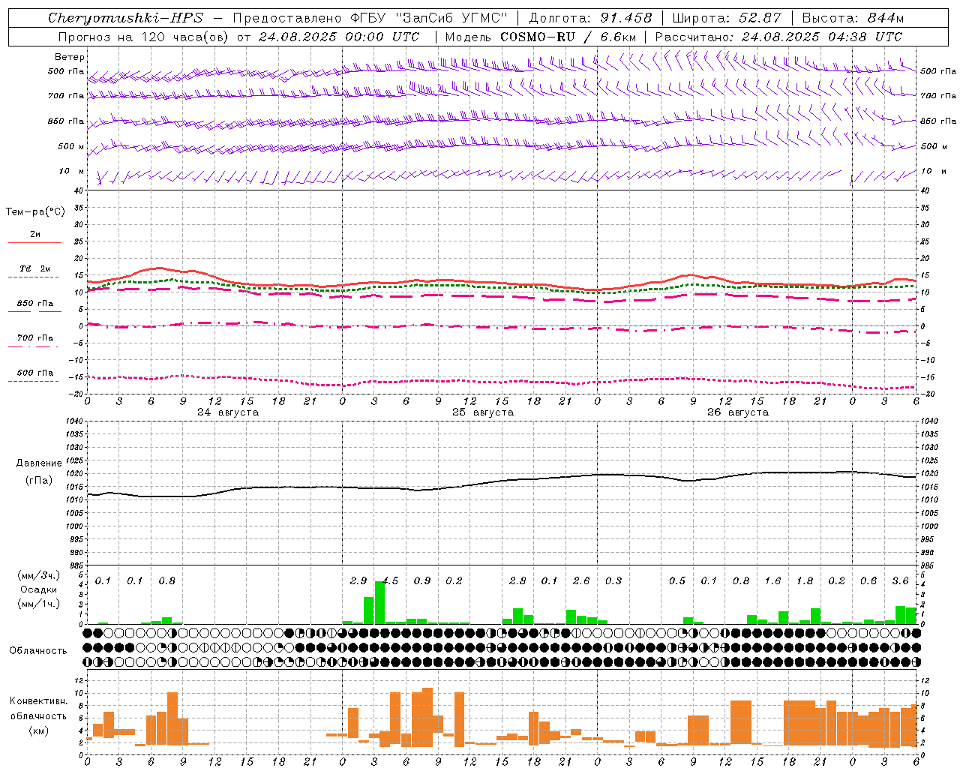Click the 25 августа date label
The height and width of the screenshot is (768, 960).
[x=483, y=412]
